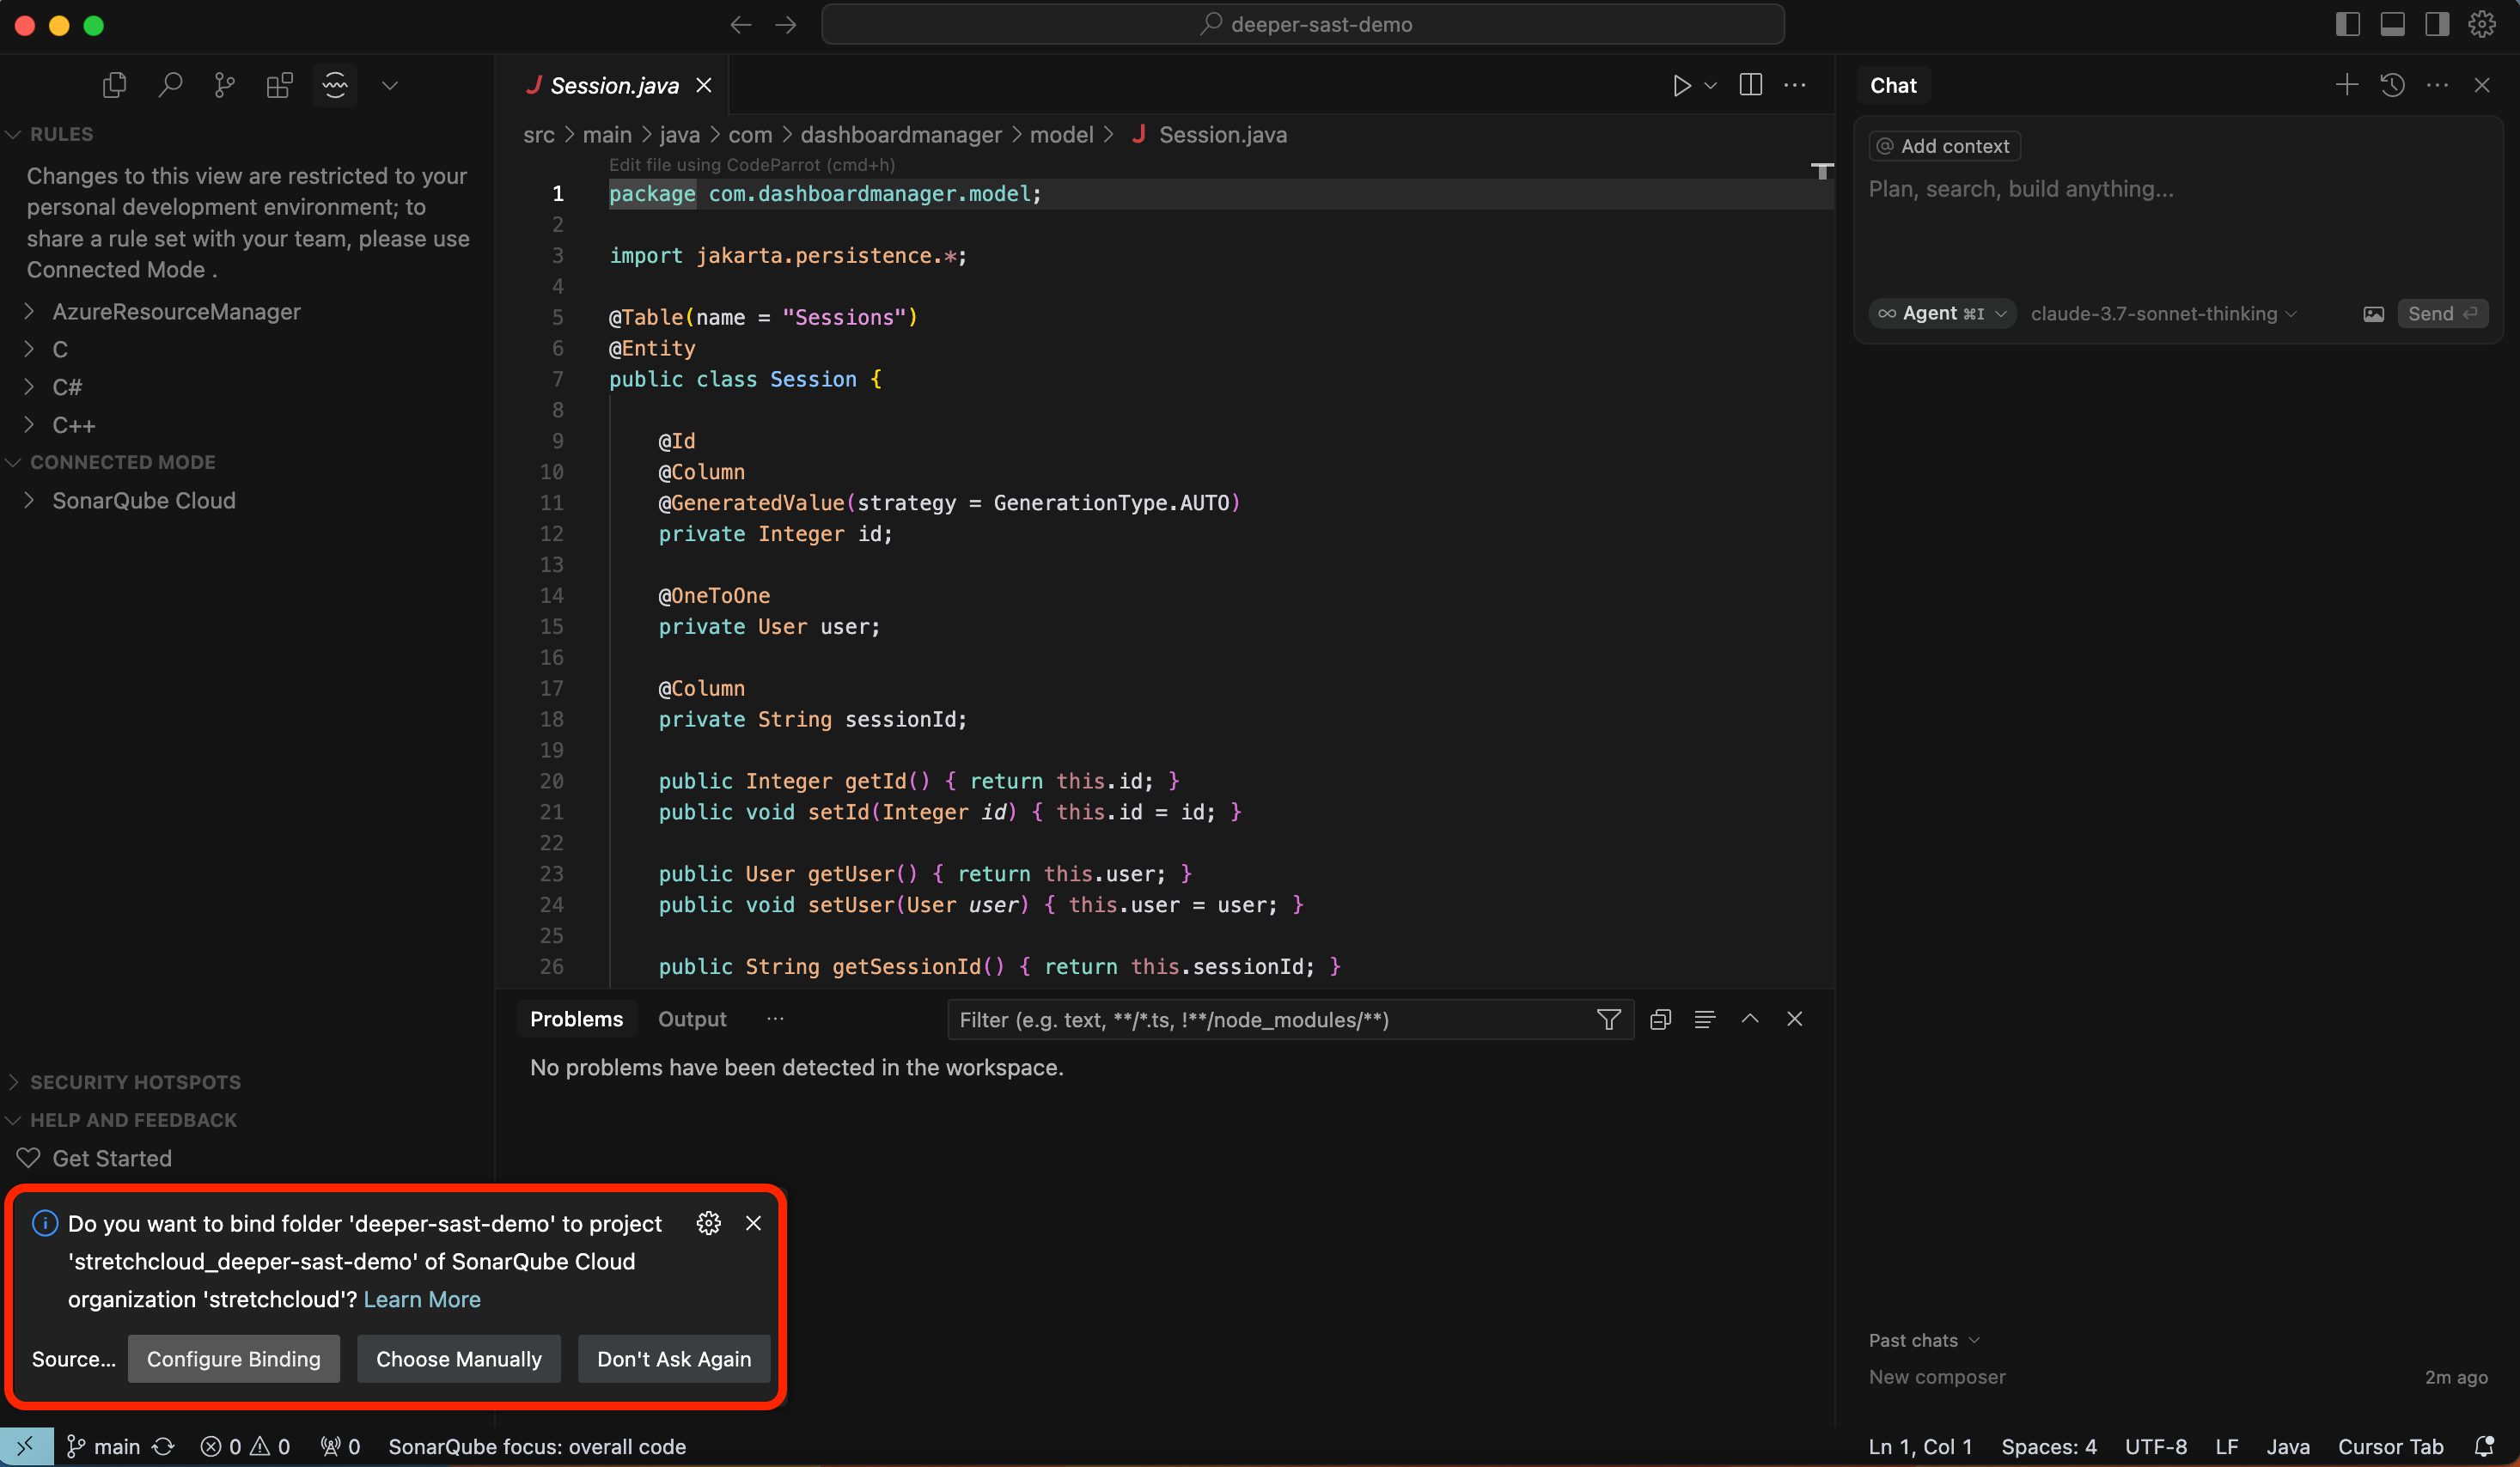
Task: Select the SonarQube sidebar icon
Action: tap(335, 85)
